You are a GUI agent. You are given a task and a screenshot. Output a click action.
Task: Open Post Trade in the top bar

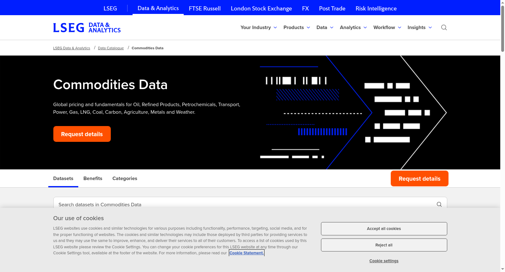tap(332, 9)
